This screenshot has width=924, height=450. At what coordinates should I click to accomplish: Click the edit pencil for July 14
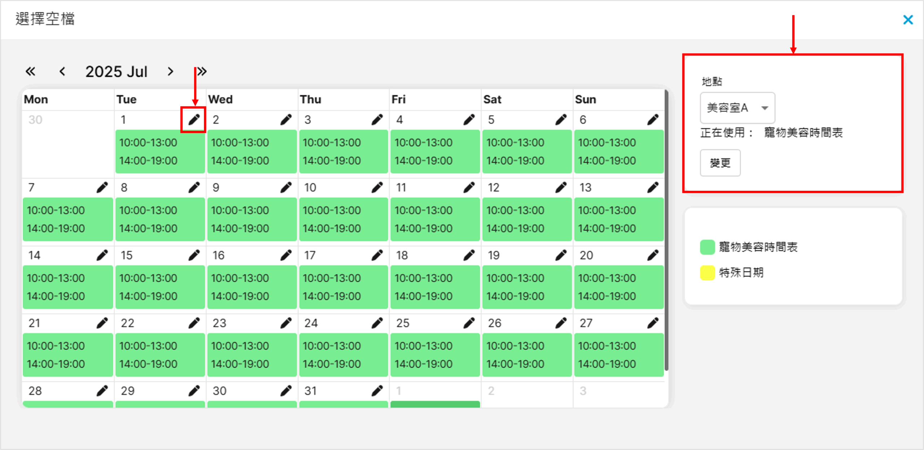pos(102,255)
